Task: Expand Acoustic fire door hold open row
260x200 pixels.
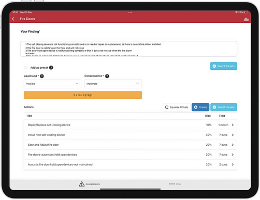Action: (x=131, y=164)
